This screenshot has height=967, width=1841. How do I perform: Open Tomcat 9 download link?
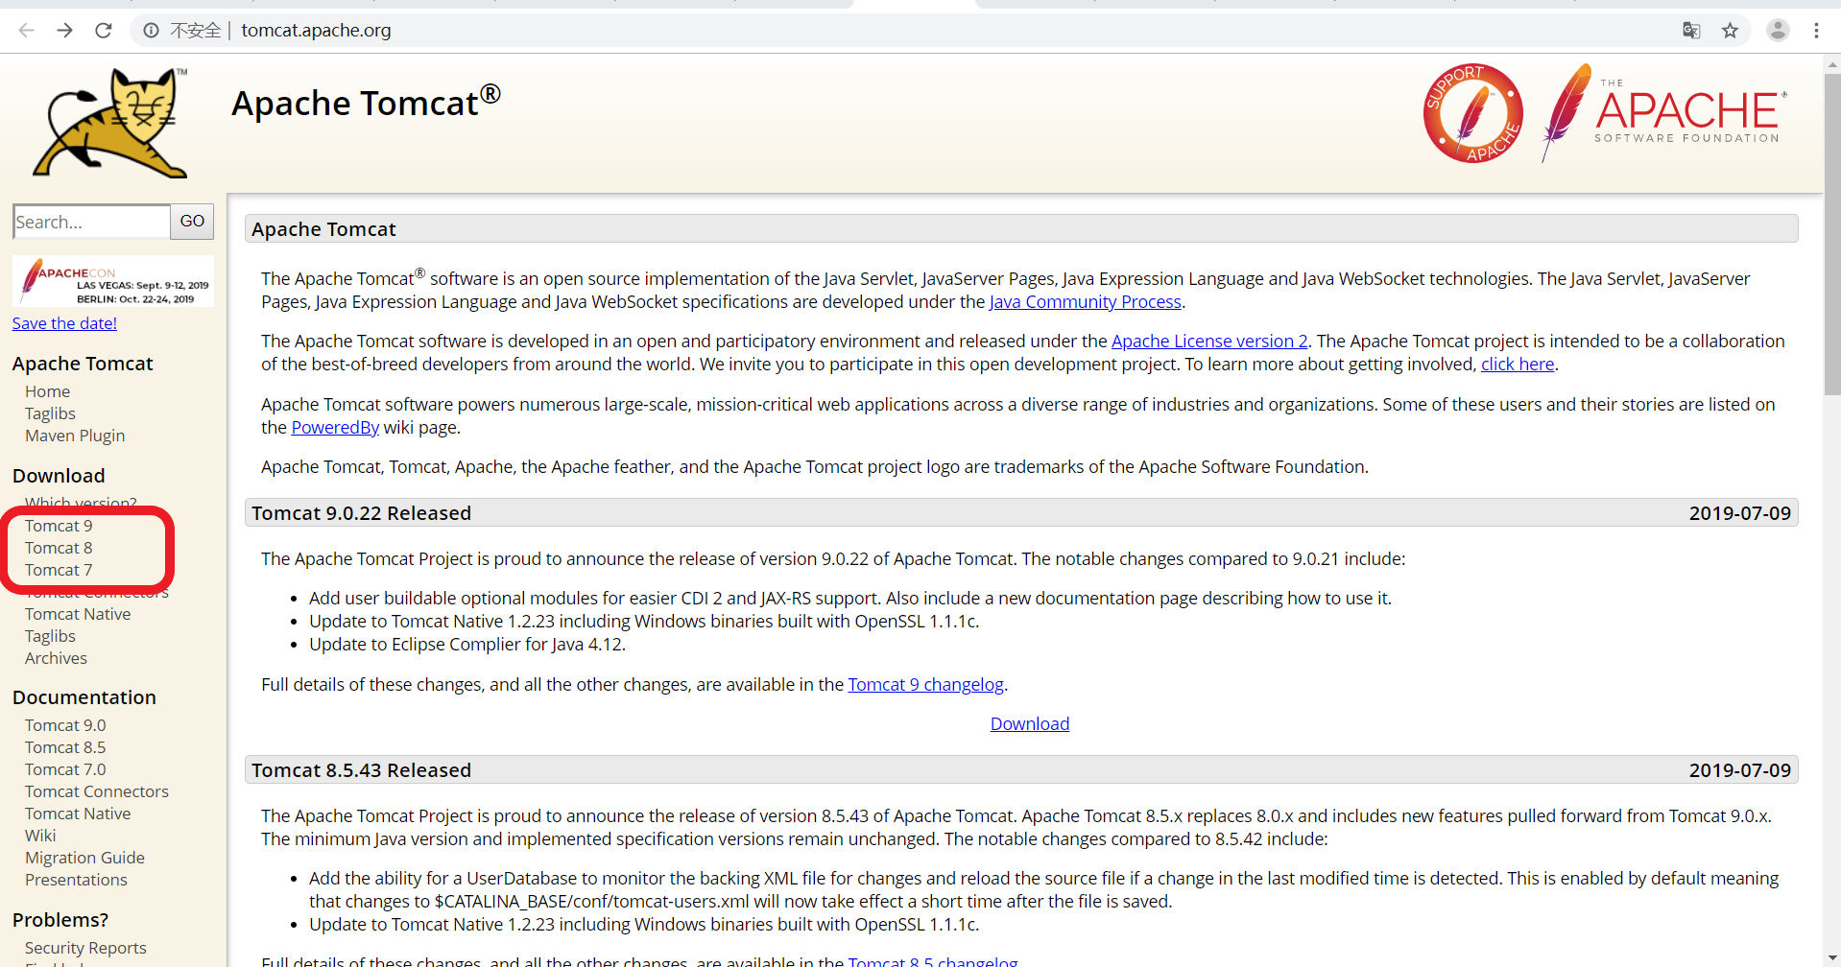point(59,526)
